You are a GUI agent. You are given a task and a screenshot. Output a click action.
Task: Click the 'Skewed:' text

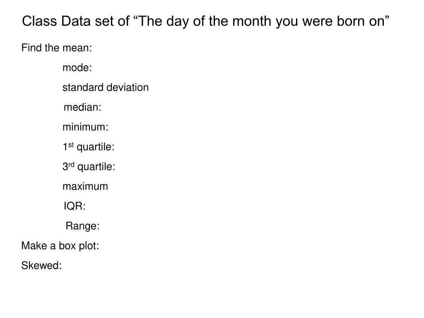point(41,265)
